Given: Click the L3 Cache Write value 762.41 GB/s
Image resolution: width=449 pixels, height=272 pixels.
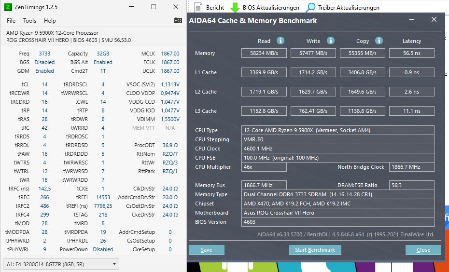Looking at the screenshot, I should 313,111.
